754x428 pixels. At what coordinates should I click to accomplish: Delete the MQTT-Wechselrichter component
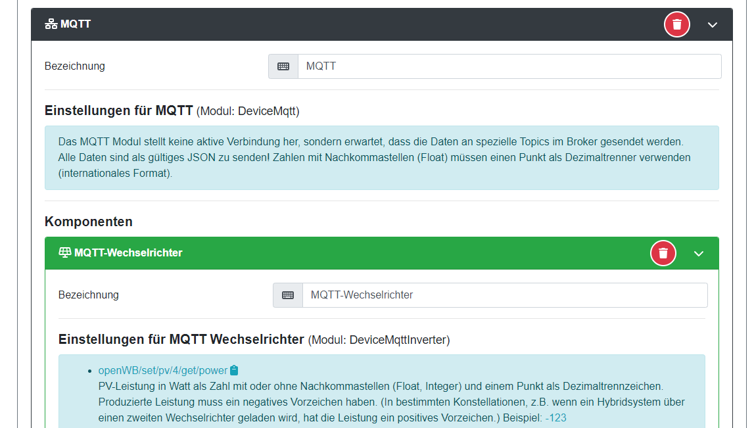663,253
